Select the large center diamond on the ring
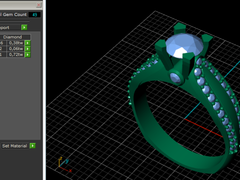This screenshot has height=180, width=240. 184,45
